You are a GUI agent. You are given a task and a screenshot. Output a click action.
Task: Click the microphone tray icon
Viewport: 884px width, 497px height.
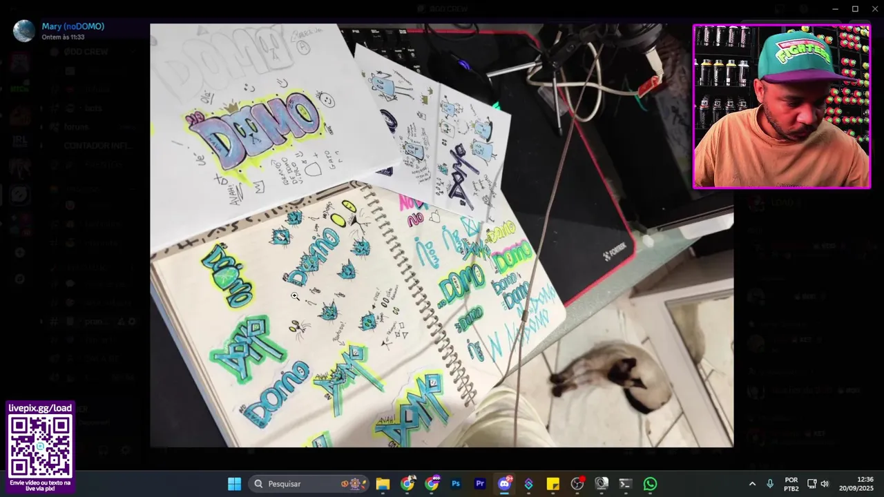(770, 484)
